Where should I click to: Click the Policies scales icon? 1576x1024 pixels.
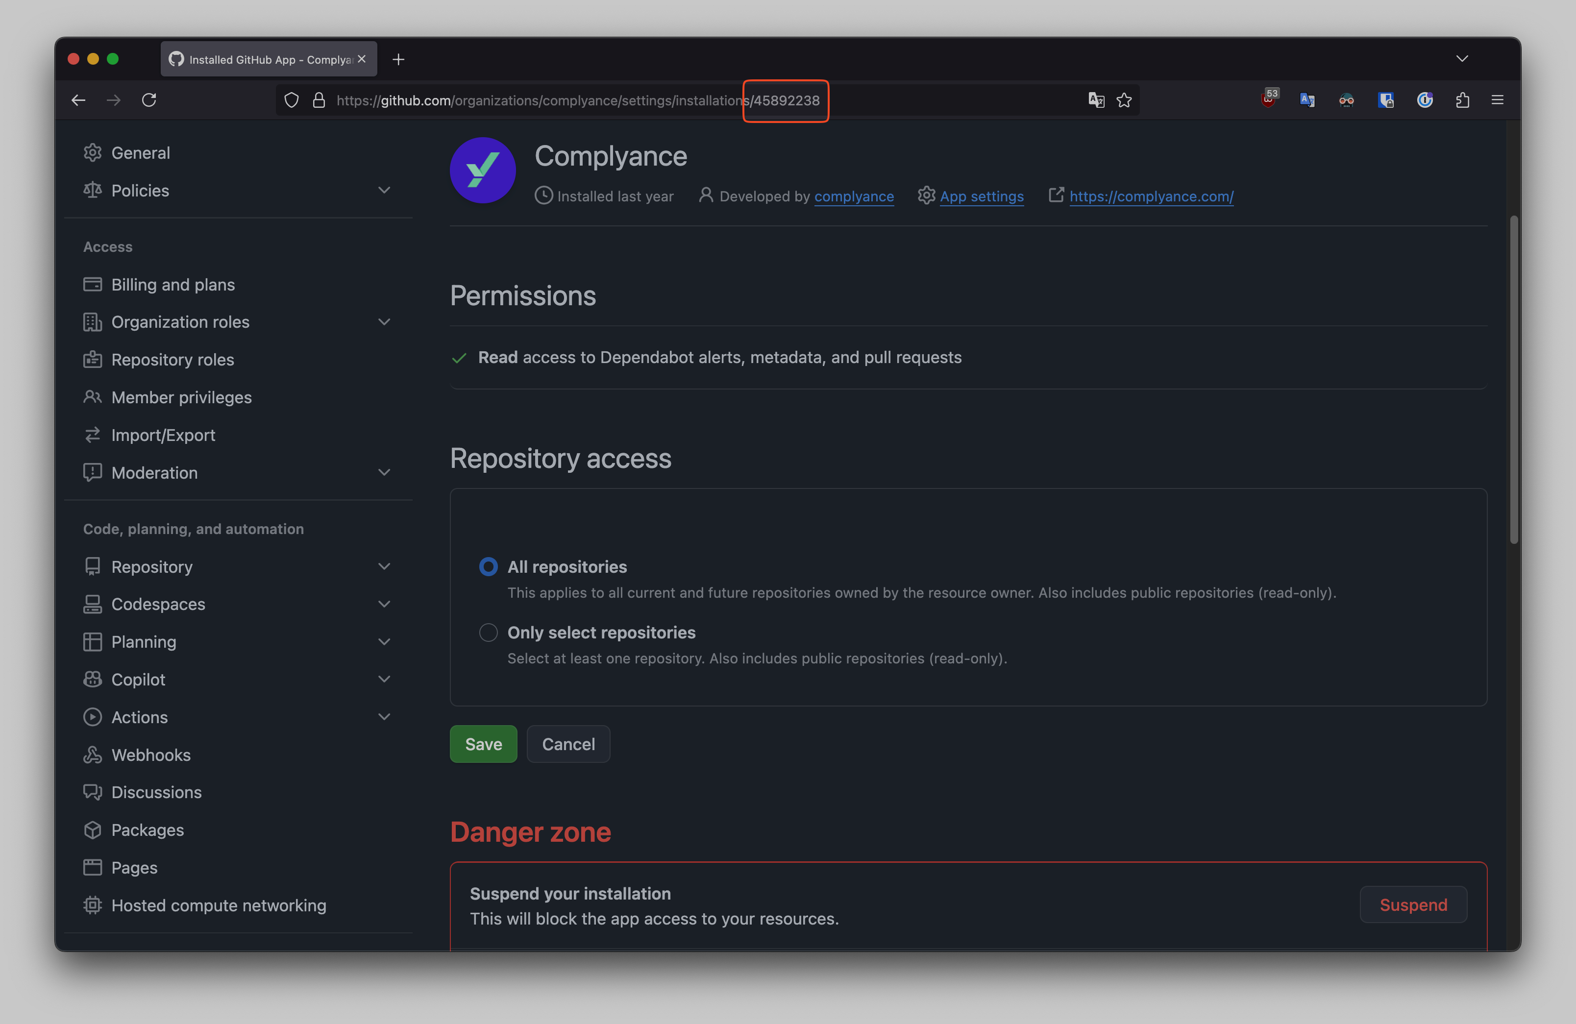click(93, 190)
